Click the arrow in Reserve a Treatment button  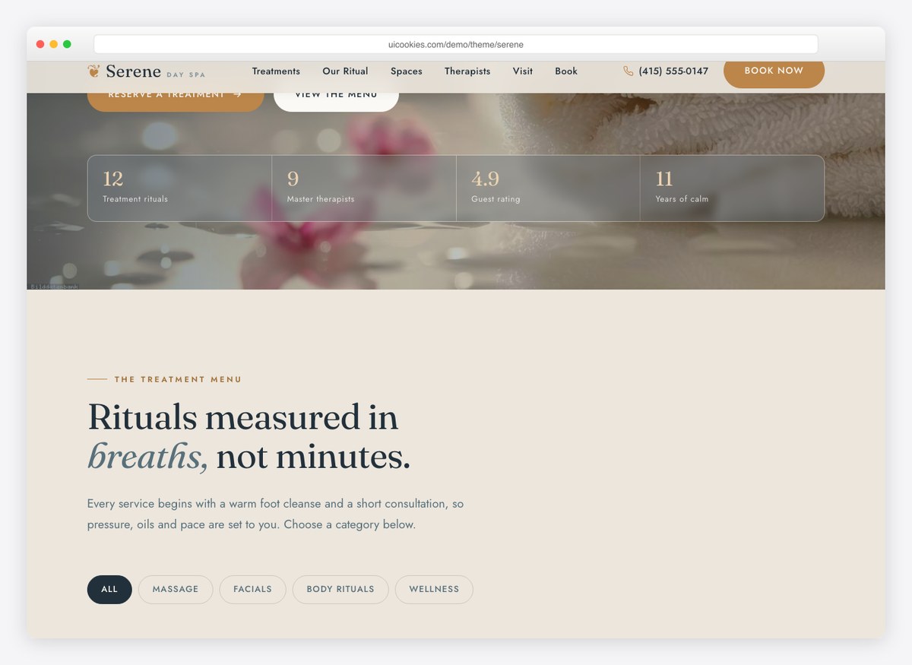(238, 94)
